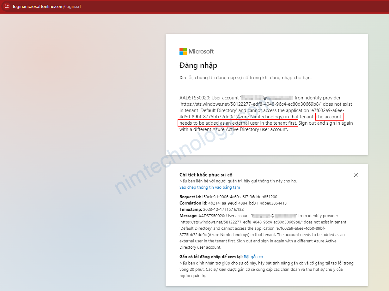Click 'Gắn cờ lỗi đăng nhập để xem lại' label

point(211,257)
